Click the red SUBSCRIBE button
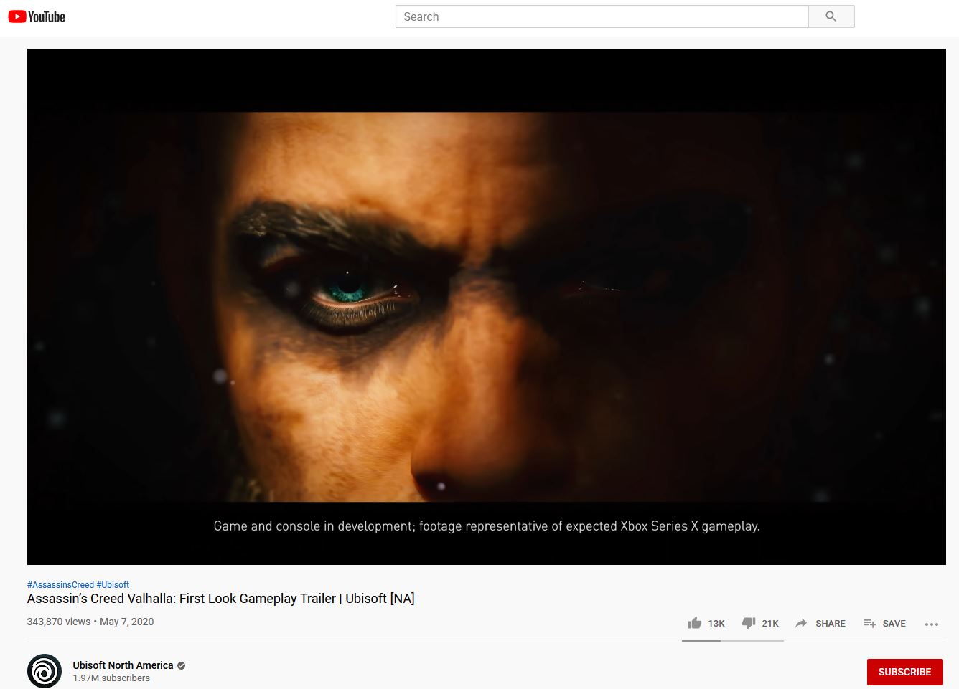959x689 pixels. pyautogui.click(x=904, y=672)
